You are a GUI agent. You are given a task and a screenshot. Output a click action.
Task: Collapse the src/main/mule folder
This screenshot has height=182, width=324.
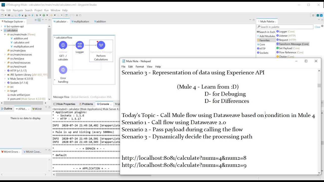5,34
